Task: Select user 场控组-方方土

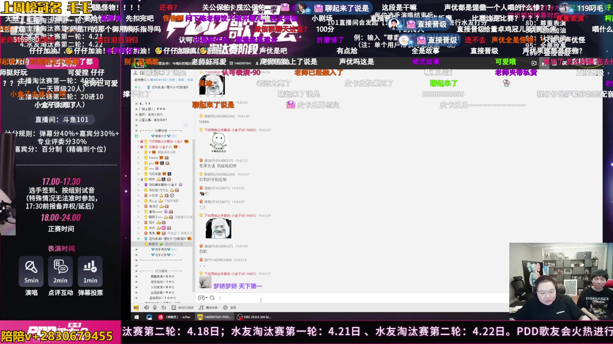Action: tap(158, 190)
